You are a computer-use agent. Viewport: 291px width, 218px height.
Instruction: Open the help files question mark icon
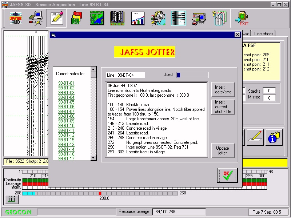pyautogui.click(x=219, y=18)
